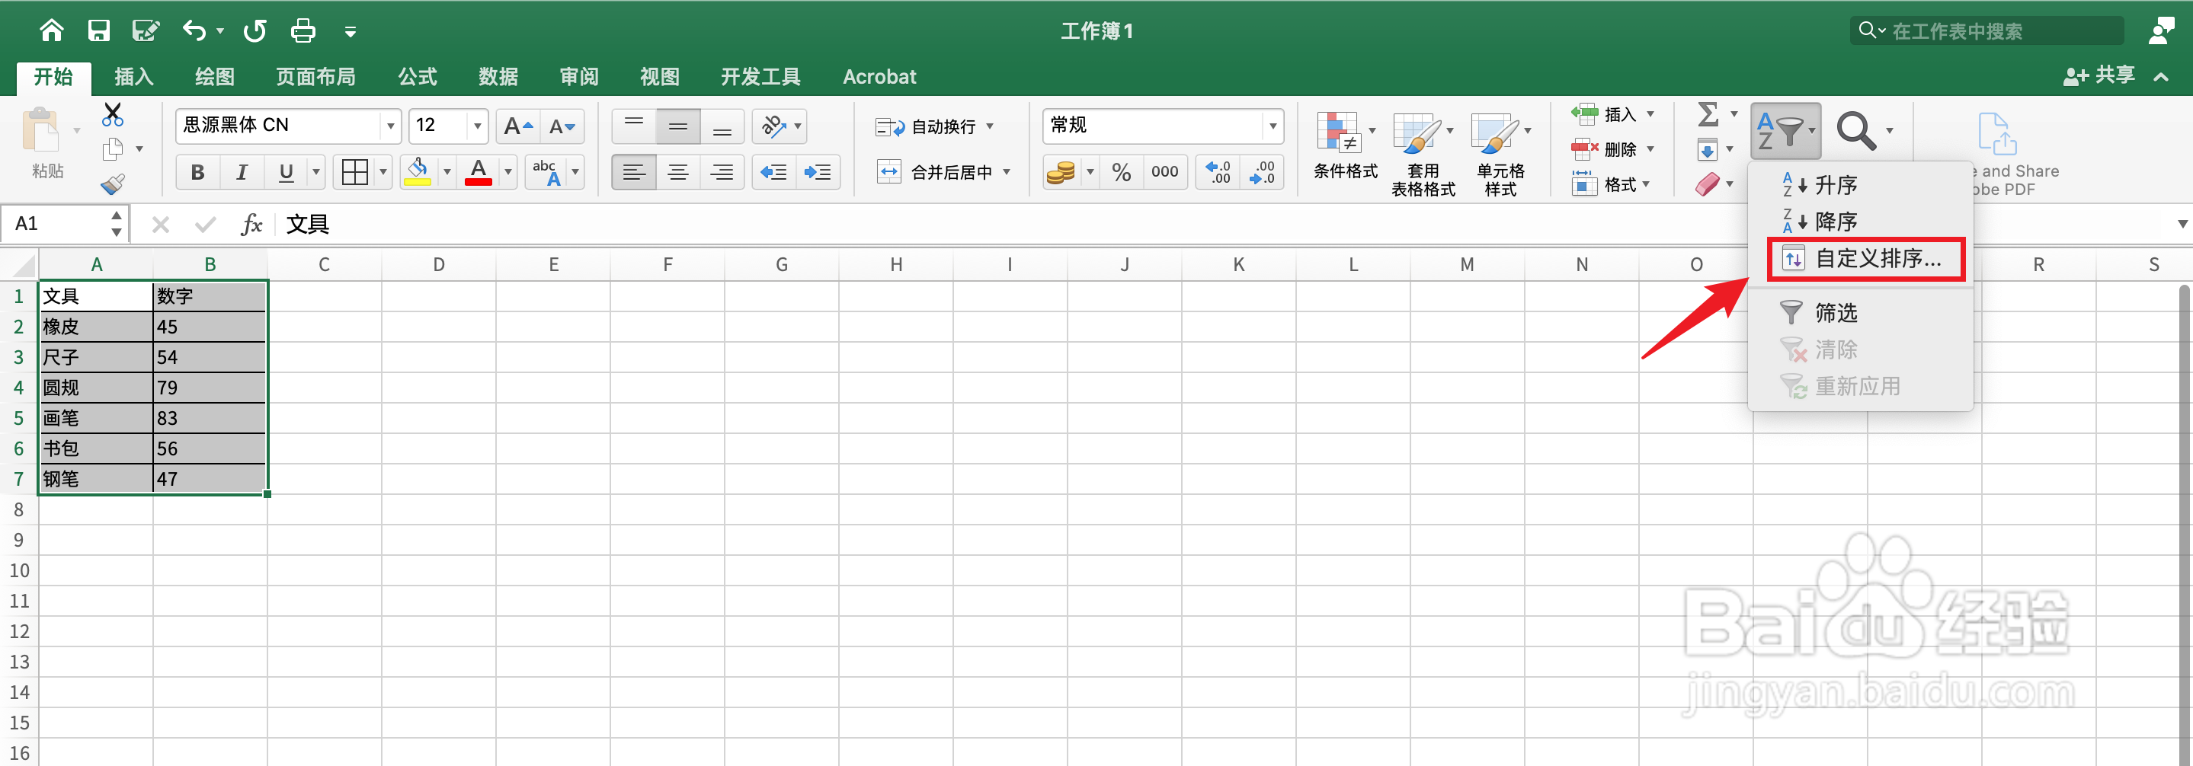The height and width of the screenshot is (766, 2193).
Task: Toggle bottom vertical alignment
Action: 722,126
